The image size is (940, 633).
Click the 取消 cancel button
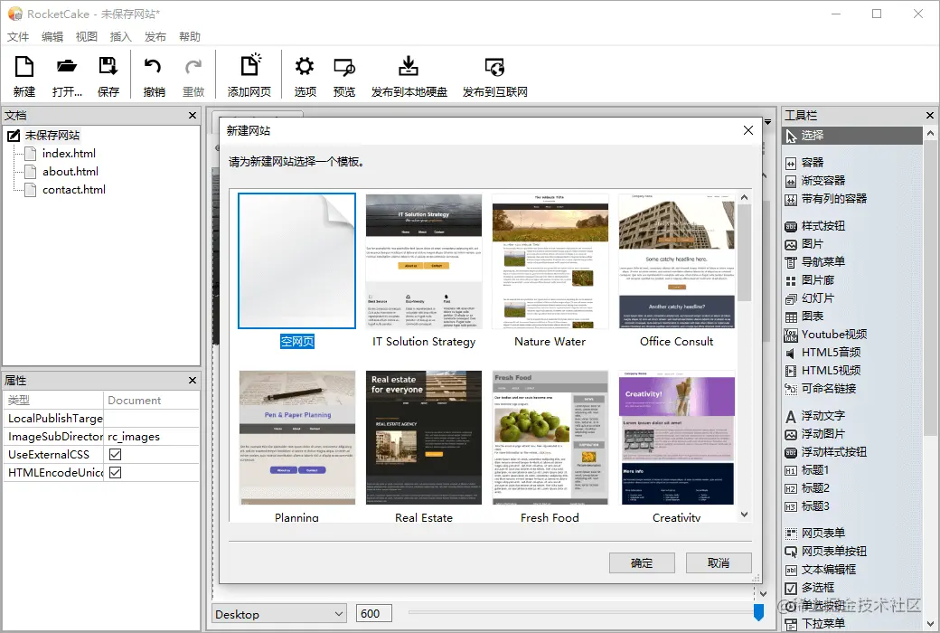click(x=719, y=562)
